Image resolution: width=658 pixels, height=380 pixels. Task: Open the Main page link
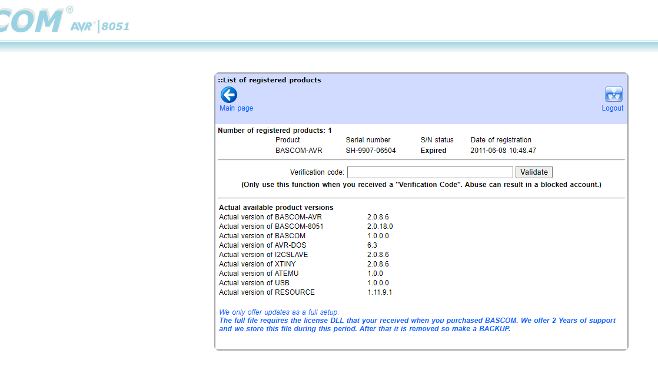(x=236, y=108)
